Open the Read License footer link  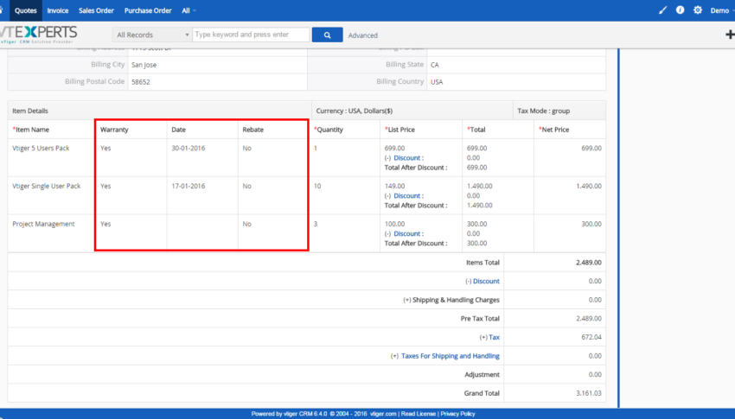tap(419, 414)
